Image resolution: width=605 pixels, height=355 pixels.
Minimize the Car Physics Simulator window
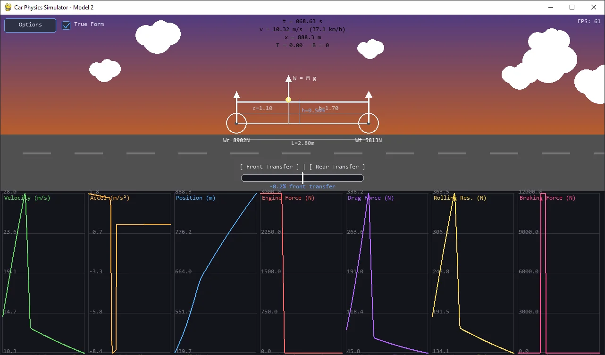point(550,7)
